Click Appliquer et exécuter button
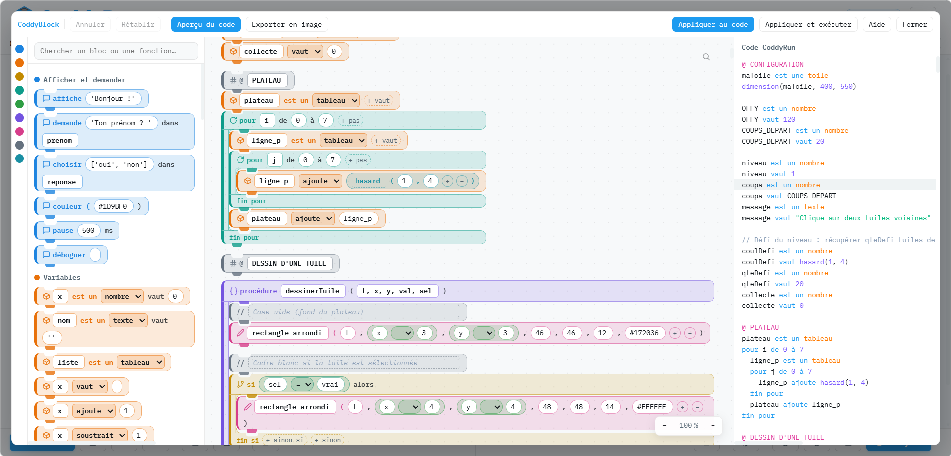Viewport: 951px width, 456px height. click(x=808, y=24)
